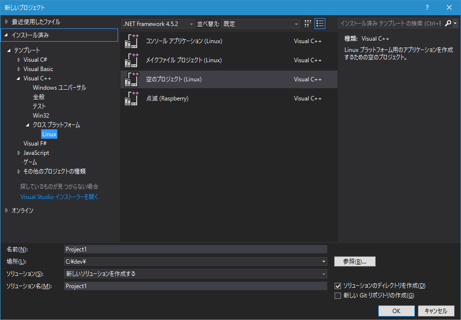Click the キャンセル button
Image resolution: width=461 pixels, height=320 pixels.
coord(436,311)
